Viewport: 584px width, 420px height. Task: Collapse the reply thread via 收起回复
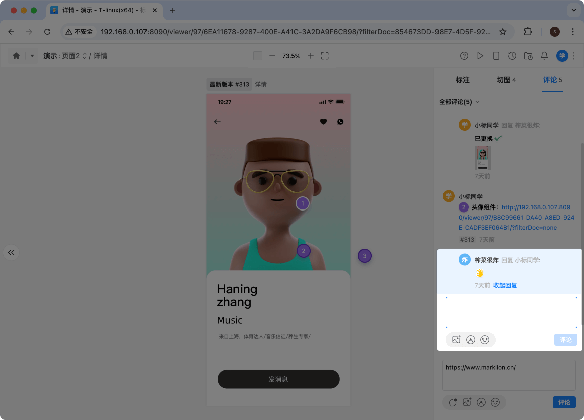505,285
